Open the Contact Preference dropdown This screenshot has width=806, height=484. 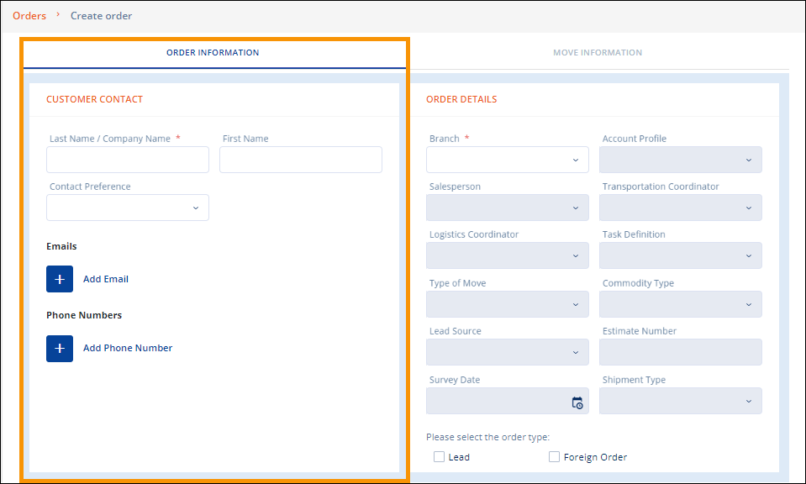[127, 208]
